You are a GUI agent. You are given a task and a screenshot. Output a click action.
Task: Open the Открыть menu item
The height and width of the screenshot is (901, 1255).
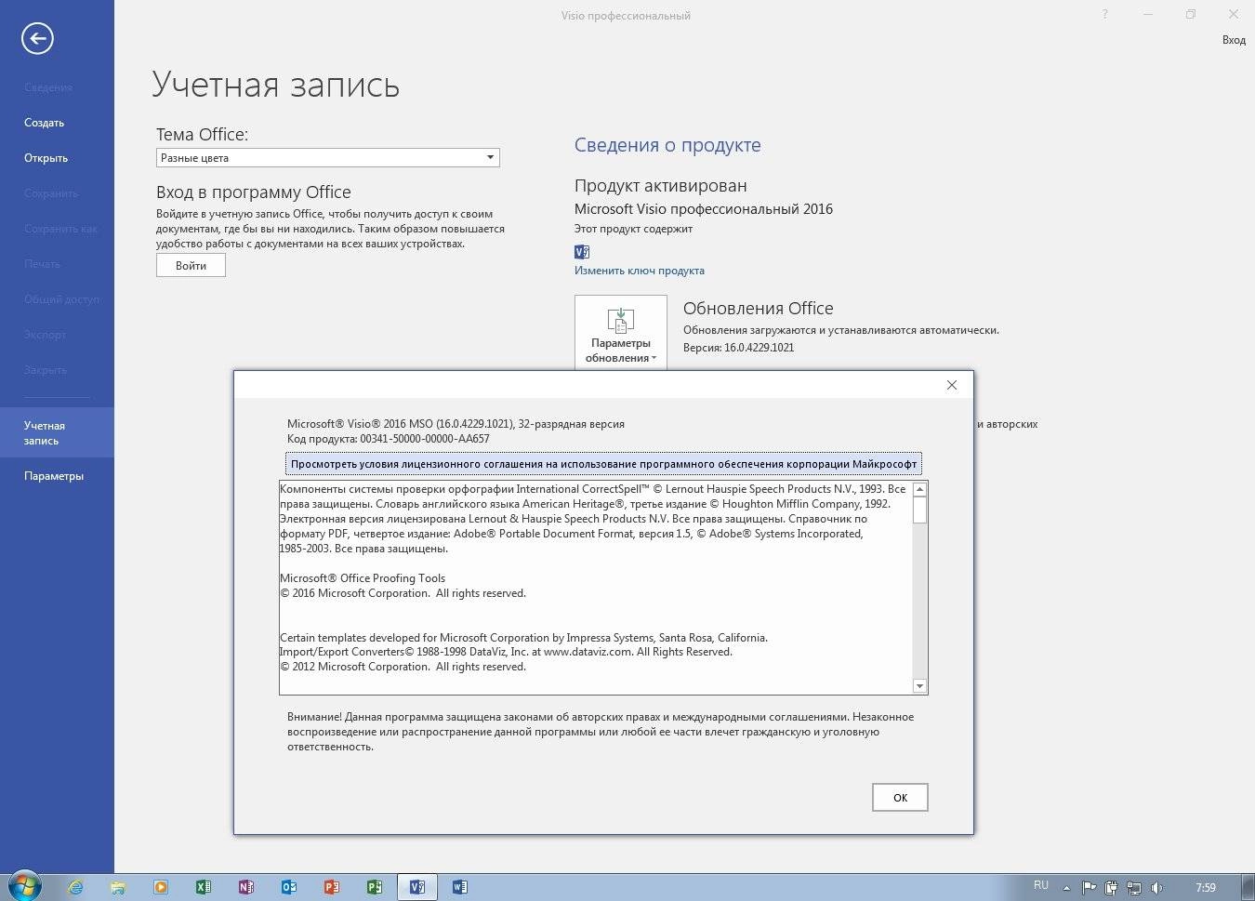click(46, 158)
